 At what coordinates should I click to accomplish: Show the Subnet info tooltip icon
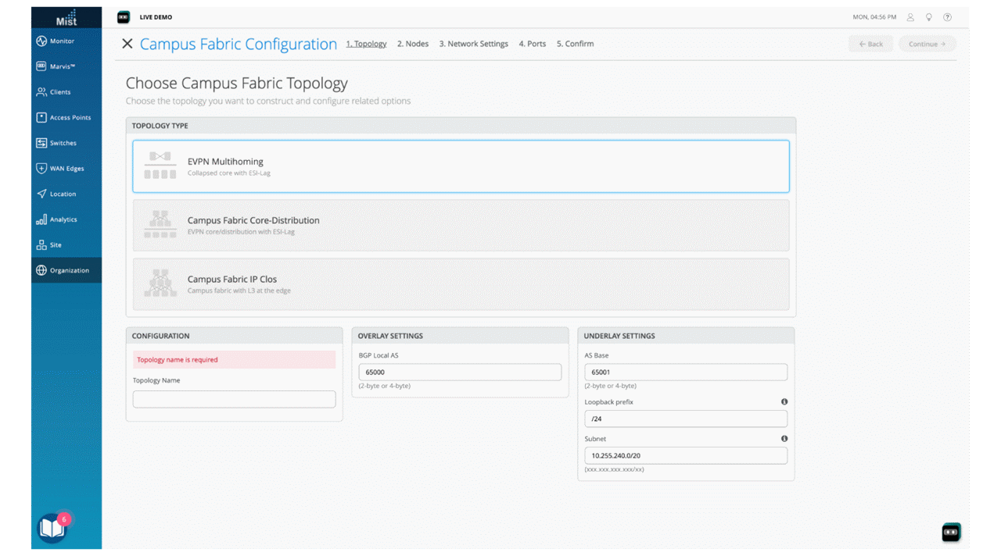coord(784,438)
